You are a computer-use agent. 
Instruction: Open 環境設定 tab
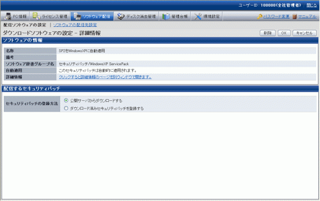(x=207, y=16)
